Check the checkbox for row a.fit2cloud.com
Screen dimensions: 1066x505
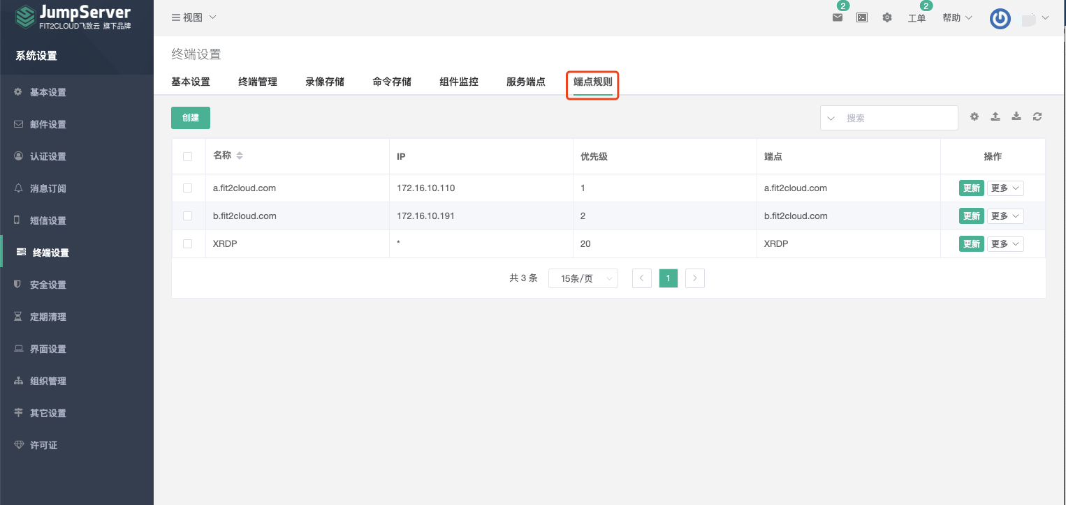tap(188, 188)
